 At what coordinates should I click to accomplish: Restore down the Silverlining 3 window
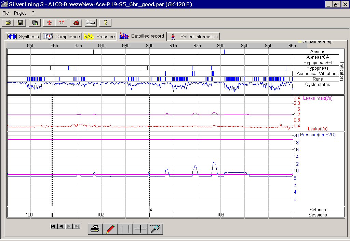click(x=336, y=4)
